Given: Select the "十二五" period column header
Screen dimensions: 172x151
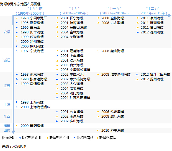Looking at the screenshot, I should click(x=153, y=8).
